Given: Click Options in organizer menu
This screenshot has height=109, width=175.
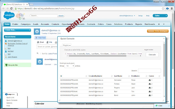Looking at the screenshot, I should click(9, 103).
